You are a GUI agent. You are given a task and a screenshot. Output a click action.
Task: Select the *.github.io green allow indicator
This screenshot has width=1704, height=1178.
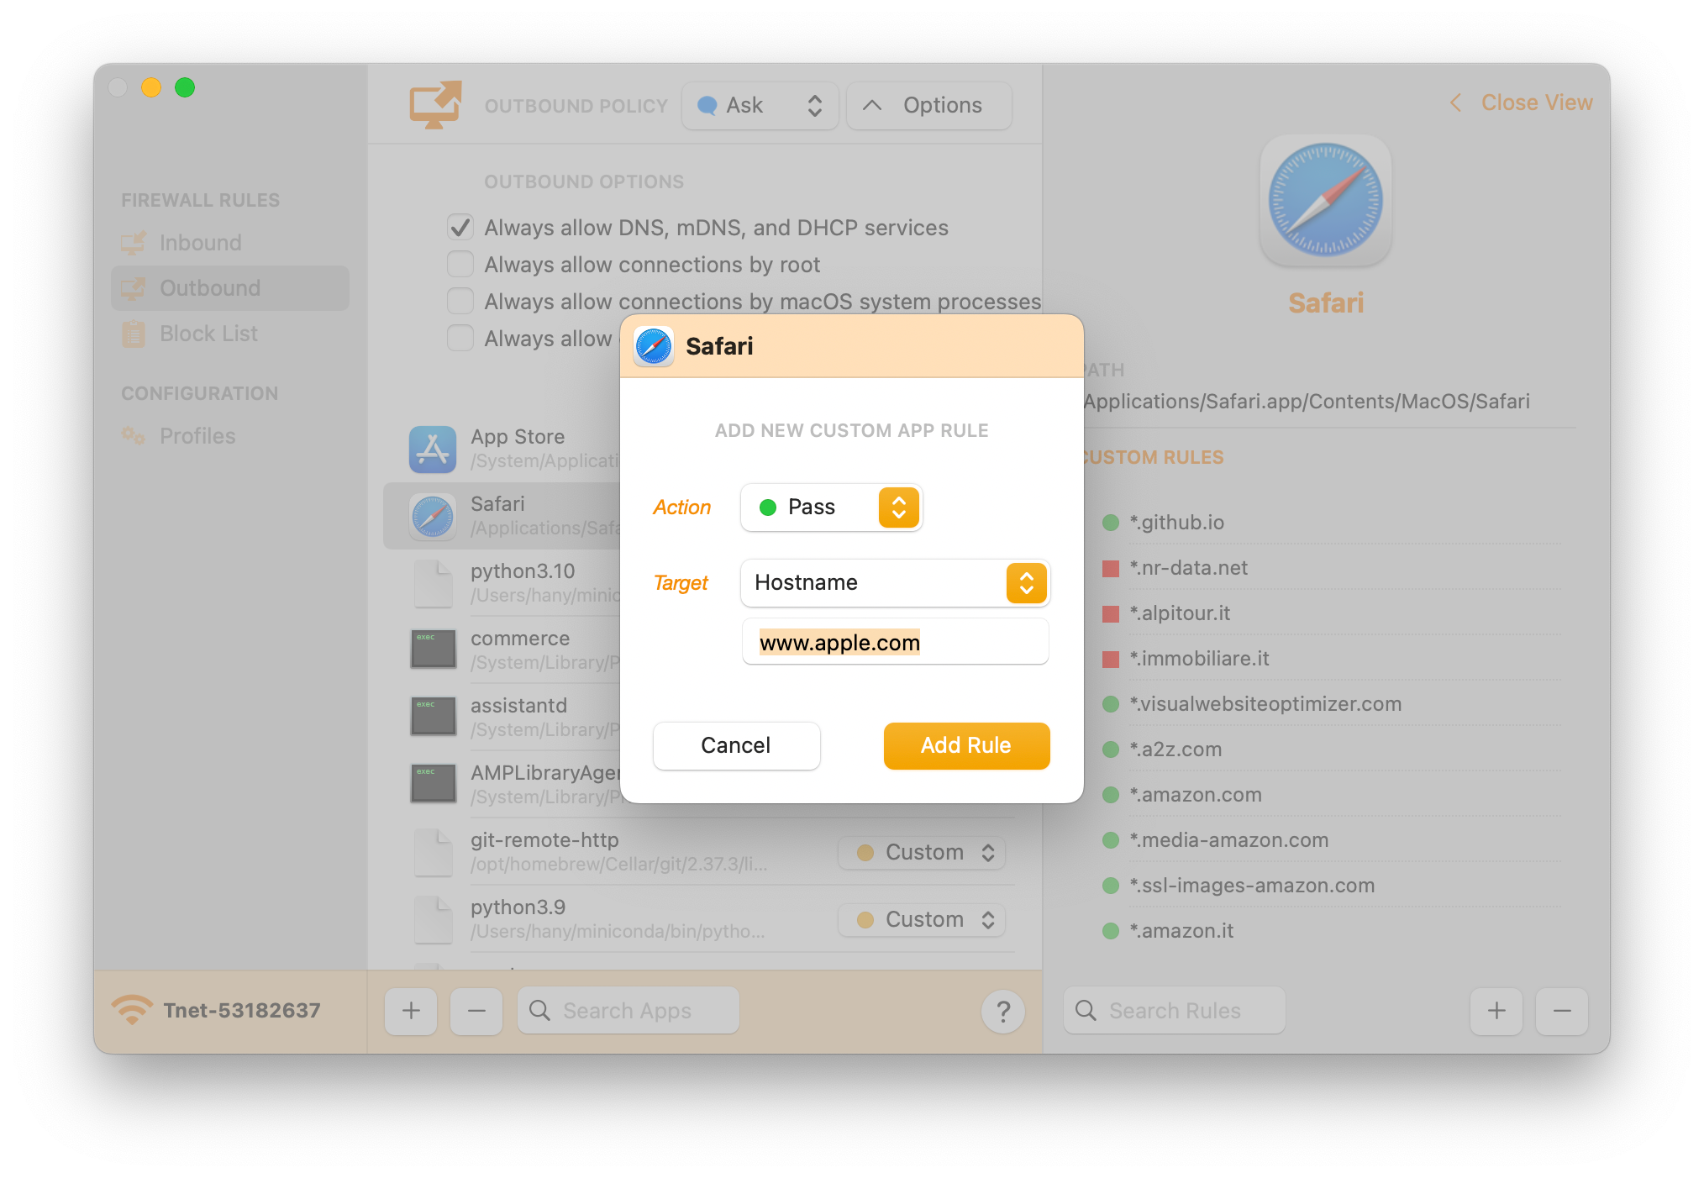1111,523
